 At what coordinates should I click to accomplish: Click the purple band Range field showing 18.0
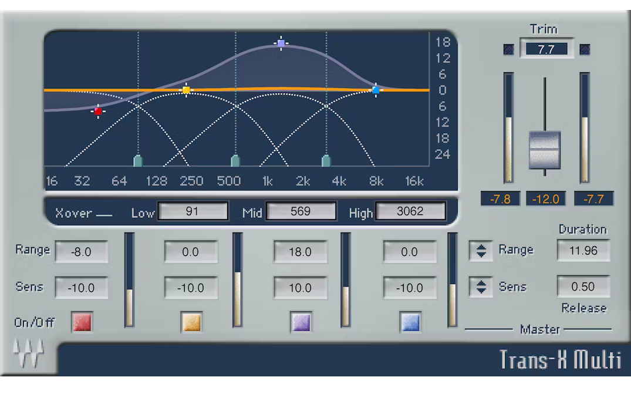point(301,252)
